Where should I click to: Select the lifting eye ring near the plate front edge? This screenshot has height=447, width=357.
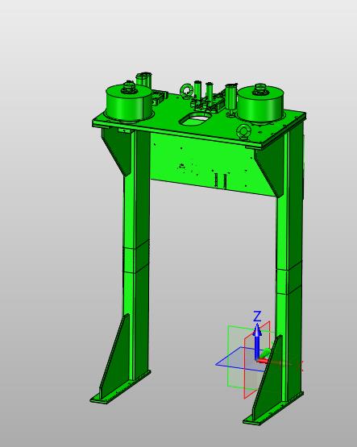tap(244, 132)
